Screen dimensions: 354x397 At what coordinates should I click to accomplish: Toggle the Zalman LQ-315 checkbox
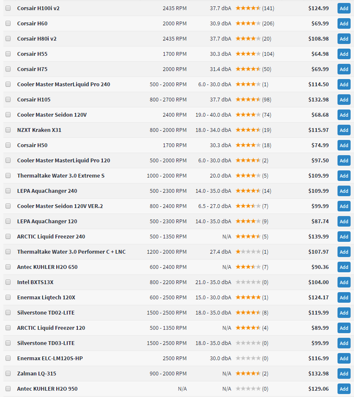(8, 373)
